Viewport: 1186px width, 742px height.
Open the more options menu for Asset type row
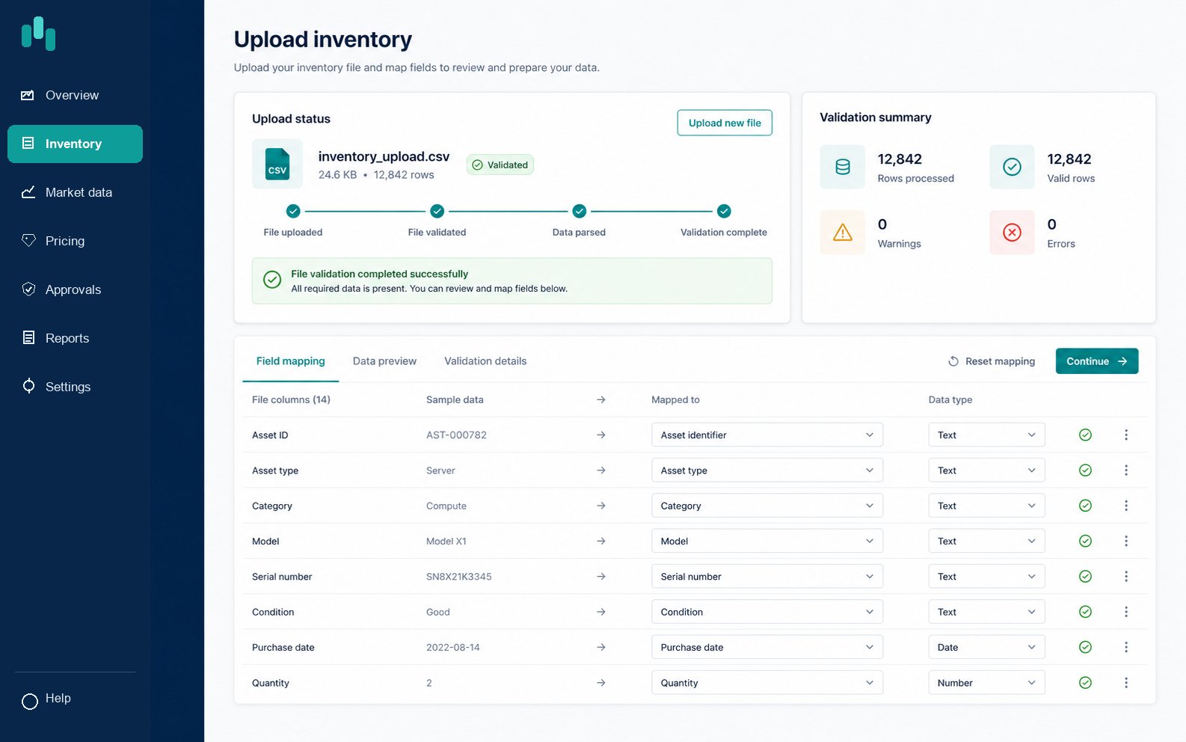tap(1126, 470)
